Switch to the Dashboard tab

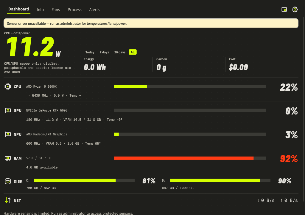[x=19, y=9]
